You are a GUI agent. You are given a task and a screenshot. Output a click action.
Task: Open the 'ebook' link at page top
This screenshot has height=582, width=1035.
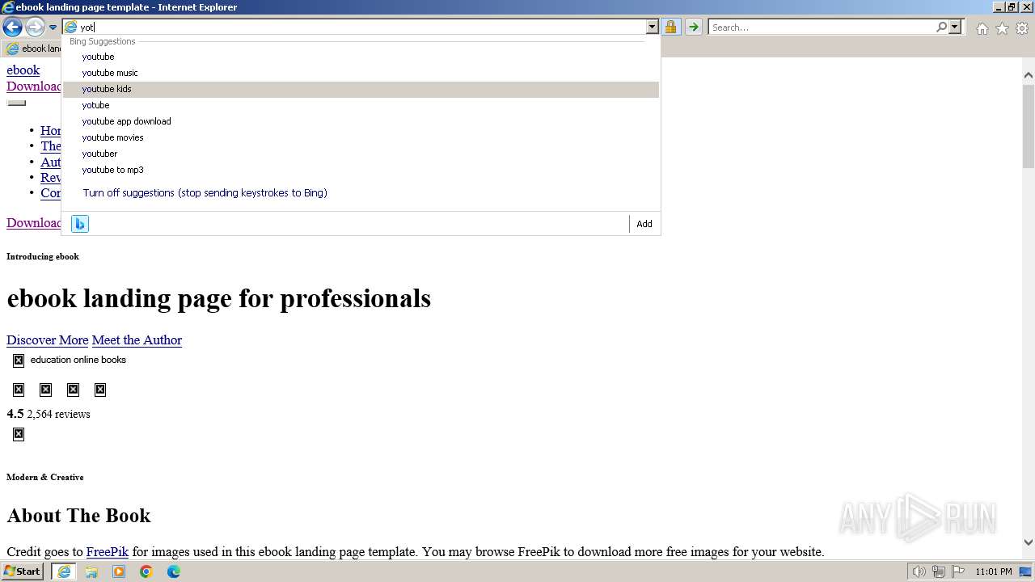click(23, 70)
